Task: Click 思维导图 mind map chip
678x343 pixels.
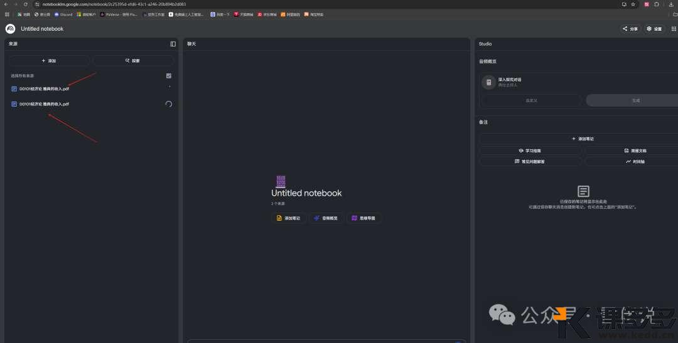Action: coord(363,218)
